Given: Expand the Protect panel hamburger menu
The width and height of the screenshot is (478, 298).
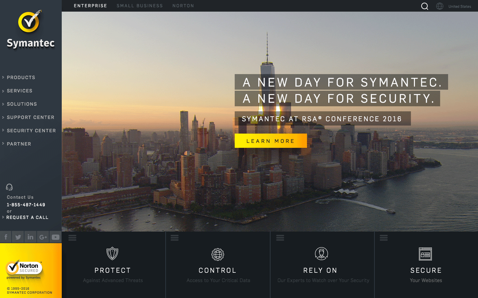Looking at the screenshot, I should 72,238.
